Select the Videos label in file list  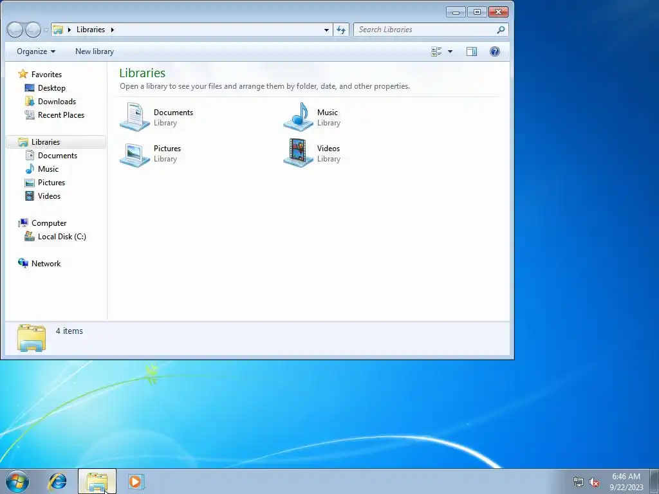pyautogui.click(x=328, y=149)
